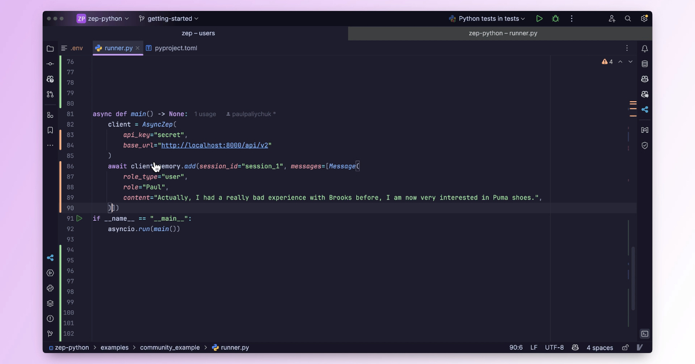This screenshot has height=364, width=695.
Task: Open the getting-started branch dropdown
Action: point(169,18)
